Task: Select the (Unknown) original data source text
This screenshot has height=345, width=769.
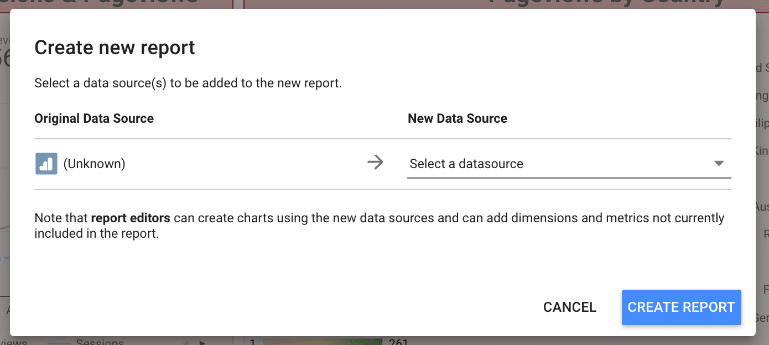Action: 94,164
